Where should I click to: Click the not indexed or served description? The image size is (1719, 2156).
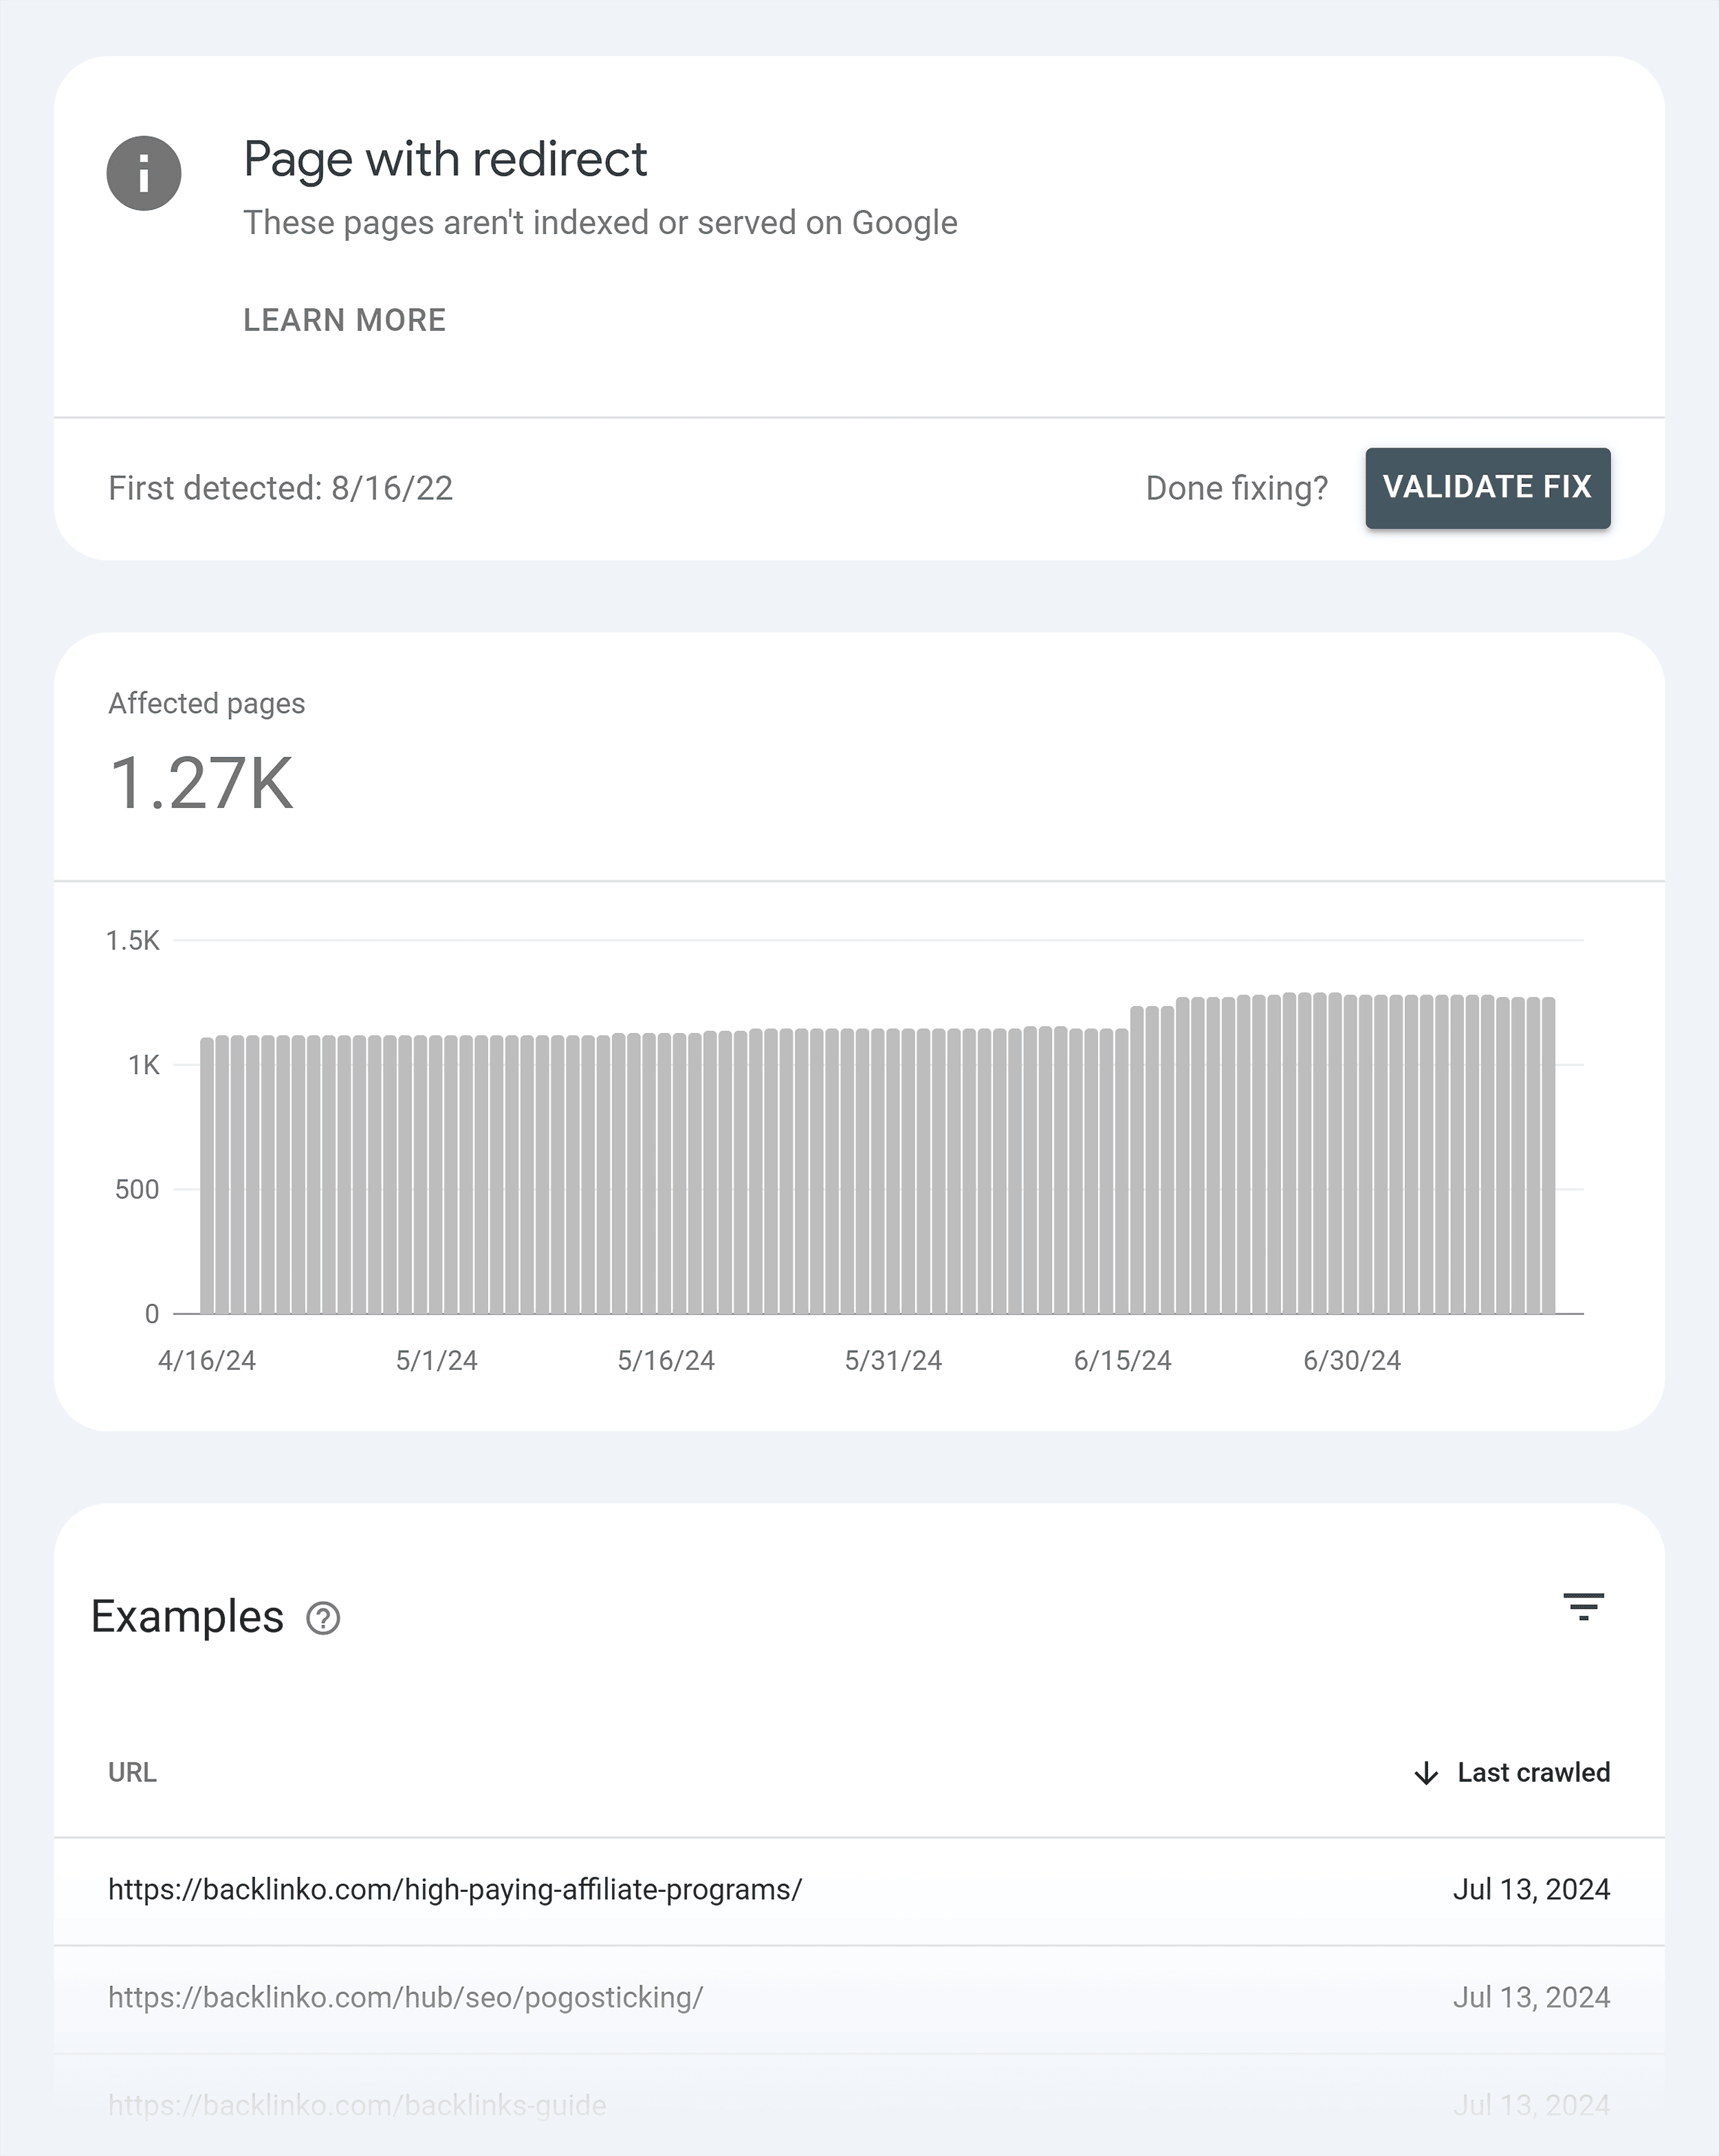[600, 222]
